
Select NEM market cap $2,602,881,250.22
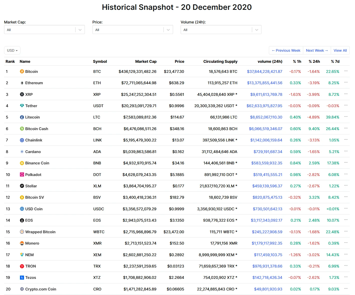point(140,255)
